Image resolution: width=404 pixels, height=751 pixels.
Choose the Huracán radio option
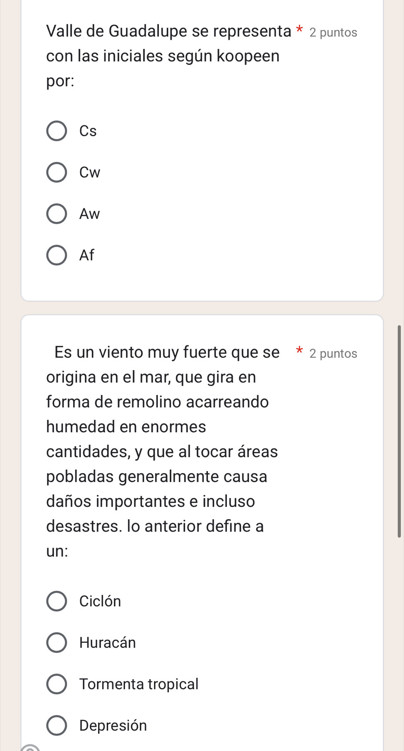pos(56,643)
